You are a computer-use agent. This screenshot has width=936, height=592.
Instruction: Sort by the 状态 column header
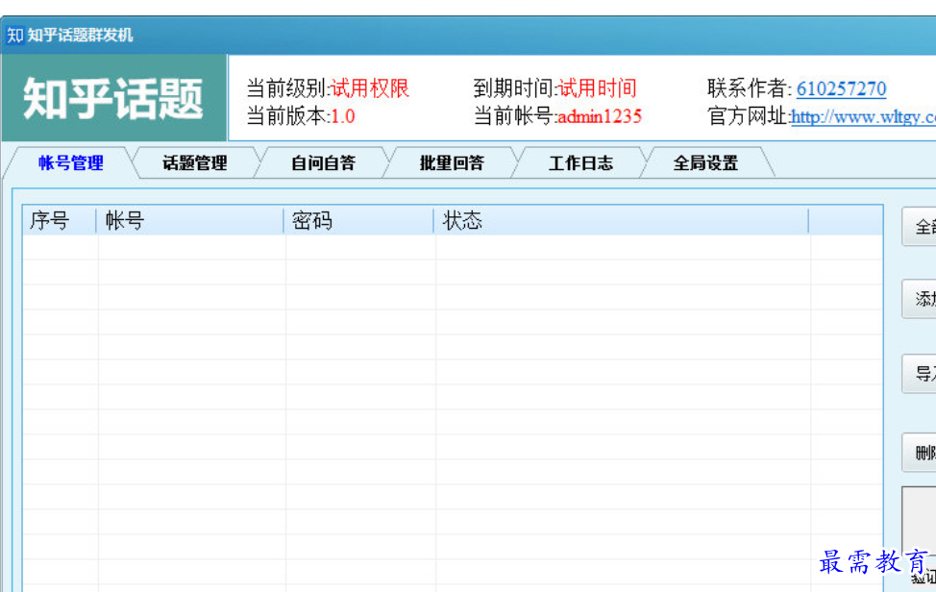(621, 221)
